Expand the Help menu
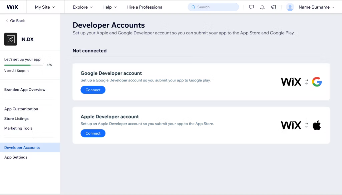This screenshot has width=342, height=195. pos(109,7)
